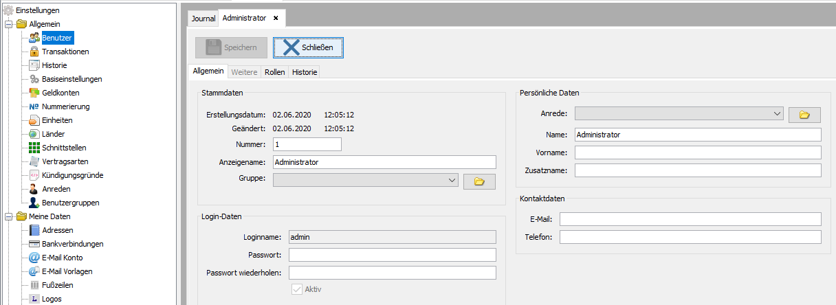
Task: Click the Benutzergruppen person icon
Action: [x=34, y=203]
